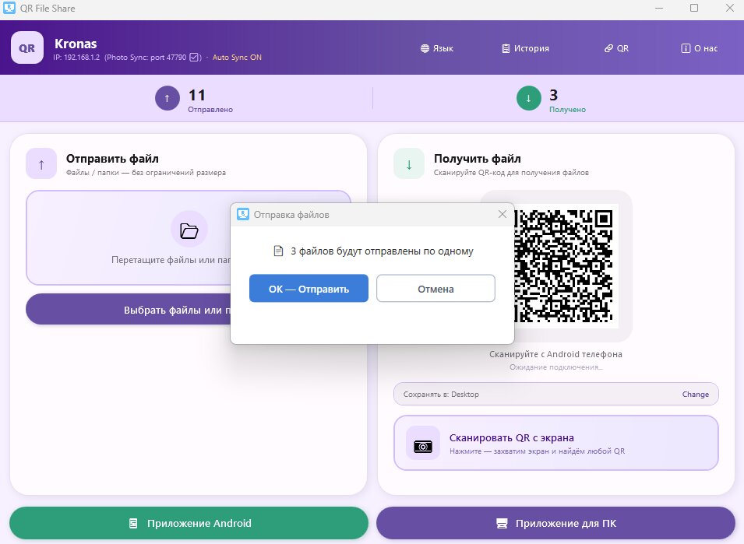This screenshot has height=544, width=744.
Task: Click the folder icon in the drop zone
Action: click(x=189, y=231)
